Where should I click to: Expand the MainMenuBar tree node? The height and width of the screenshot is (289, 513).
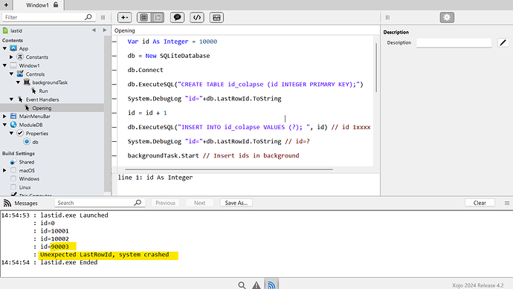click(x=4, y=116)
